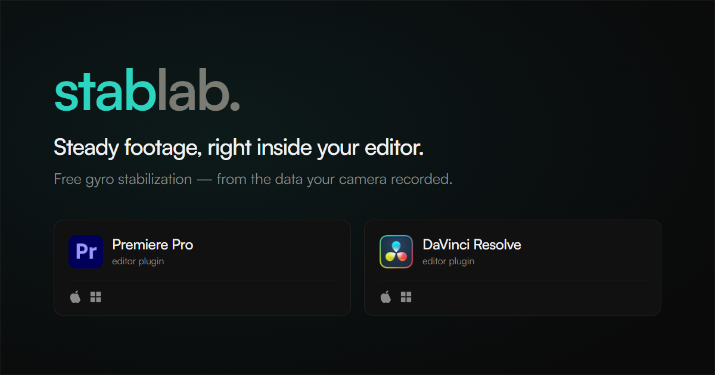Select the Premiere Pro title text
The height and width of the screenshot is (375, 715).
pos(153,245)
